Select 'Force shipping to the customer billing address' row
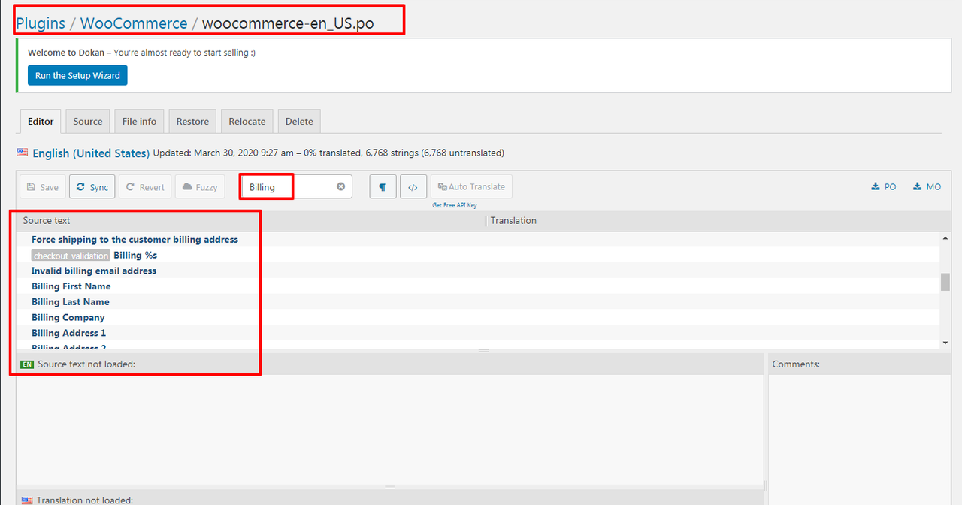Screen dimensions: 962x505 478,239
